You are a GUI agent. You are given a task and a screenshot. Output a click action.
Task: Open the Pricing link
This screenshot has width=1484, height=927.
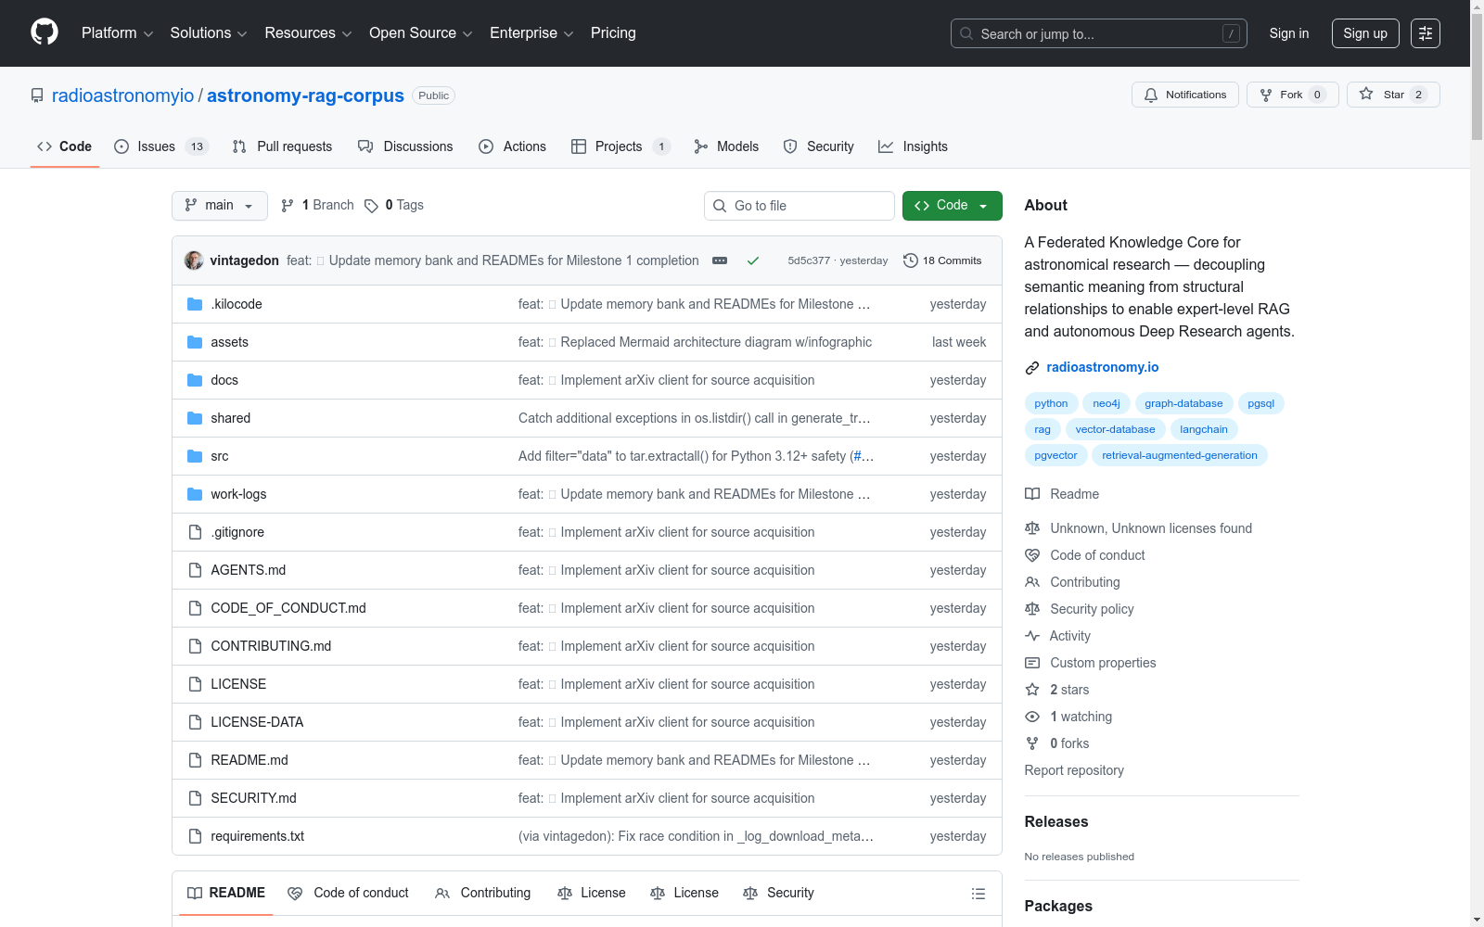coord(613,33)
